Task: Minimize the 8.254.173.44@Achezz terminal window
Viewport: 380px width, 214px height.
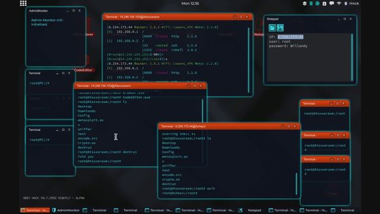Action: (x=283, y=126)
